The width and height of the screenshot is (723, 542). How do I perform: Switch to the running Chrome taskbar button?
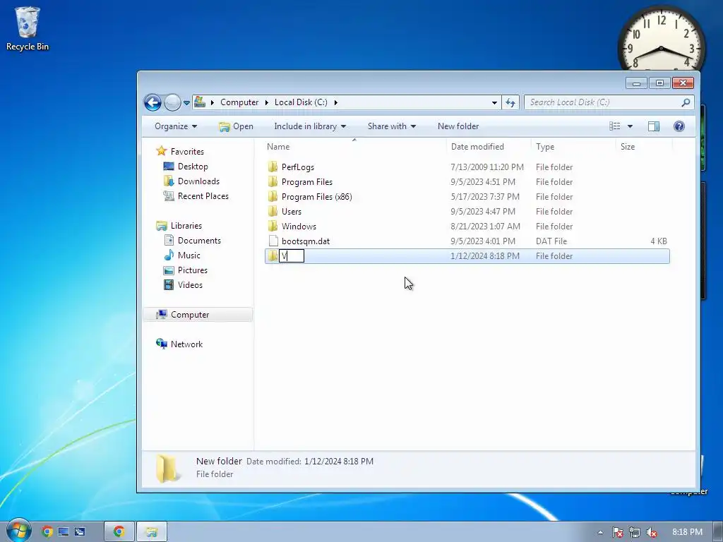pyautogui.click(x=119, y=532)
